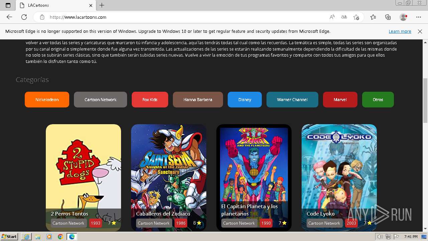The image size is (428, 241).
Task: Click Cartoon Network tag on Capitán Planeta
Action: 239,223
